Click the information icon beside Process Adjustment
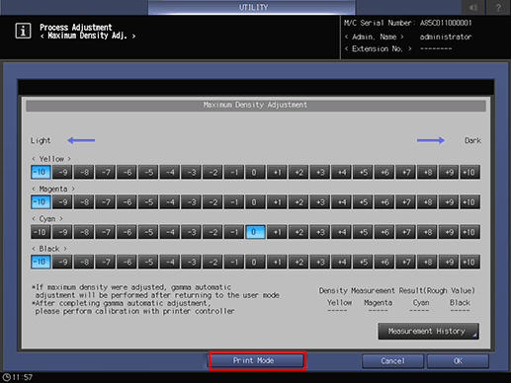This screenshot has width=511, height=383. (23, 31)
